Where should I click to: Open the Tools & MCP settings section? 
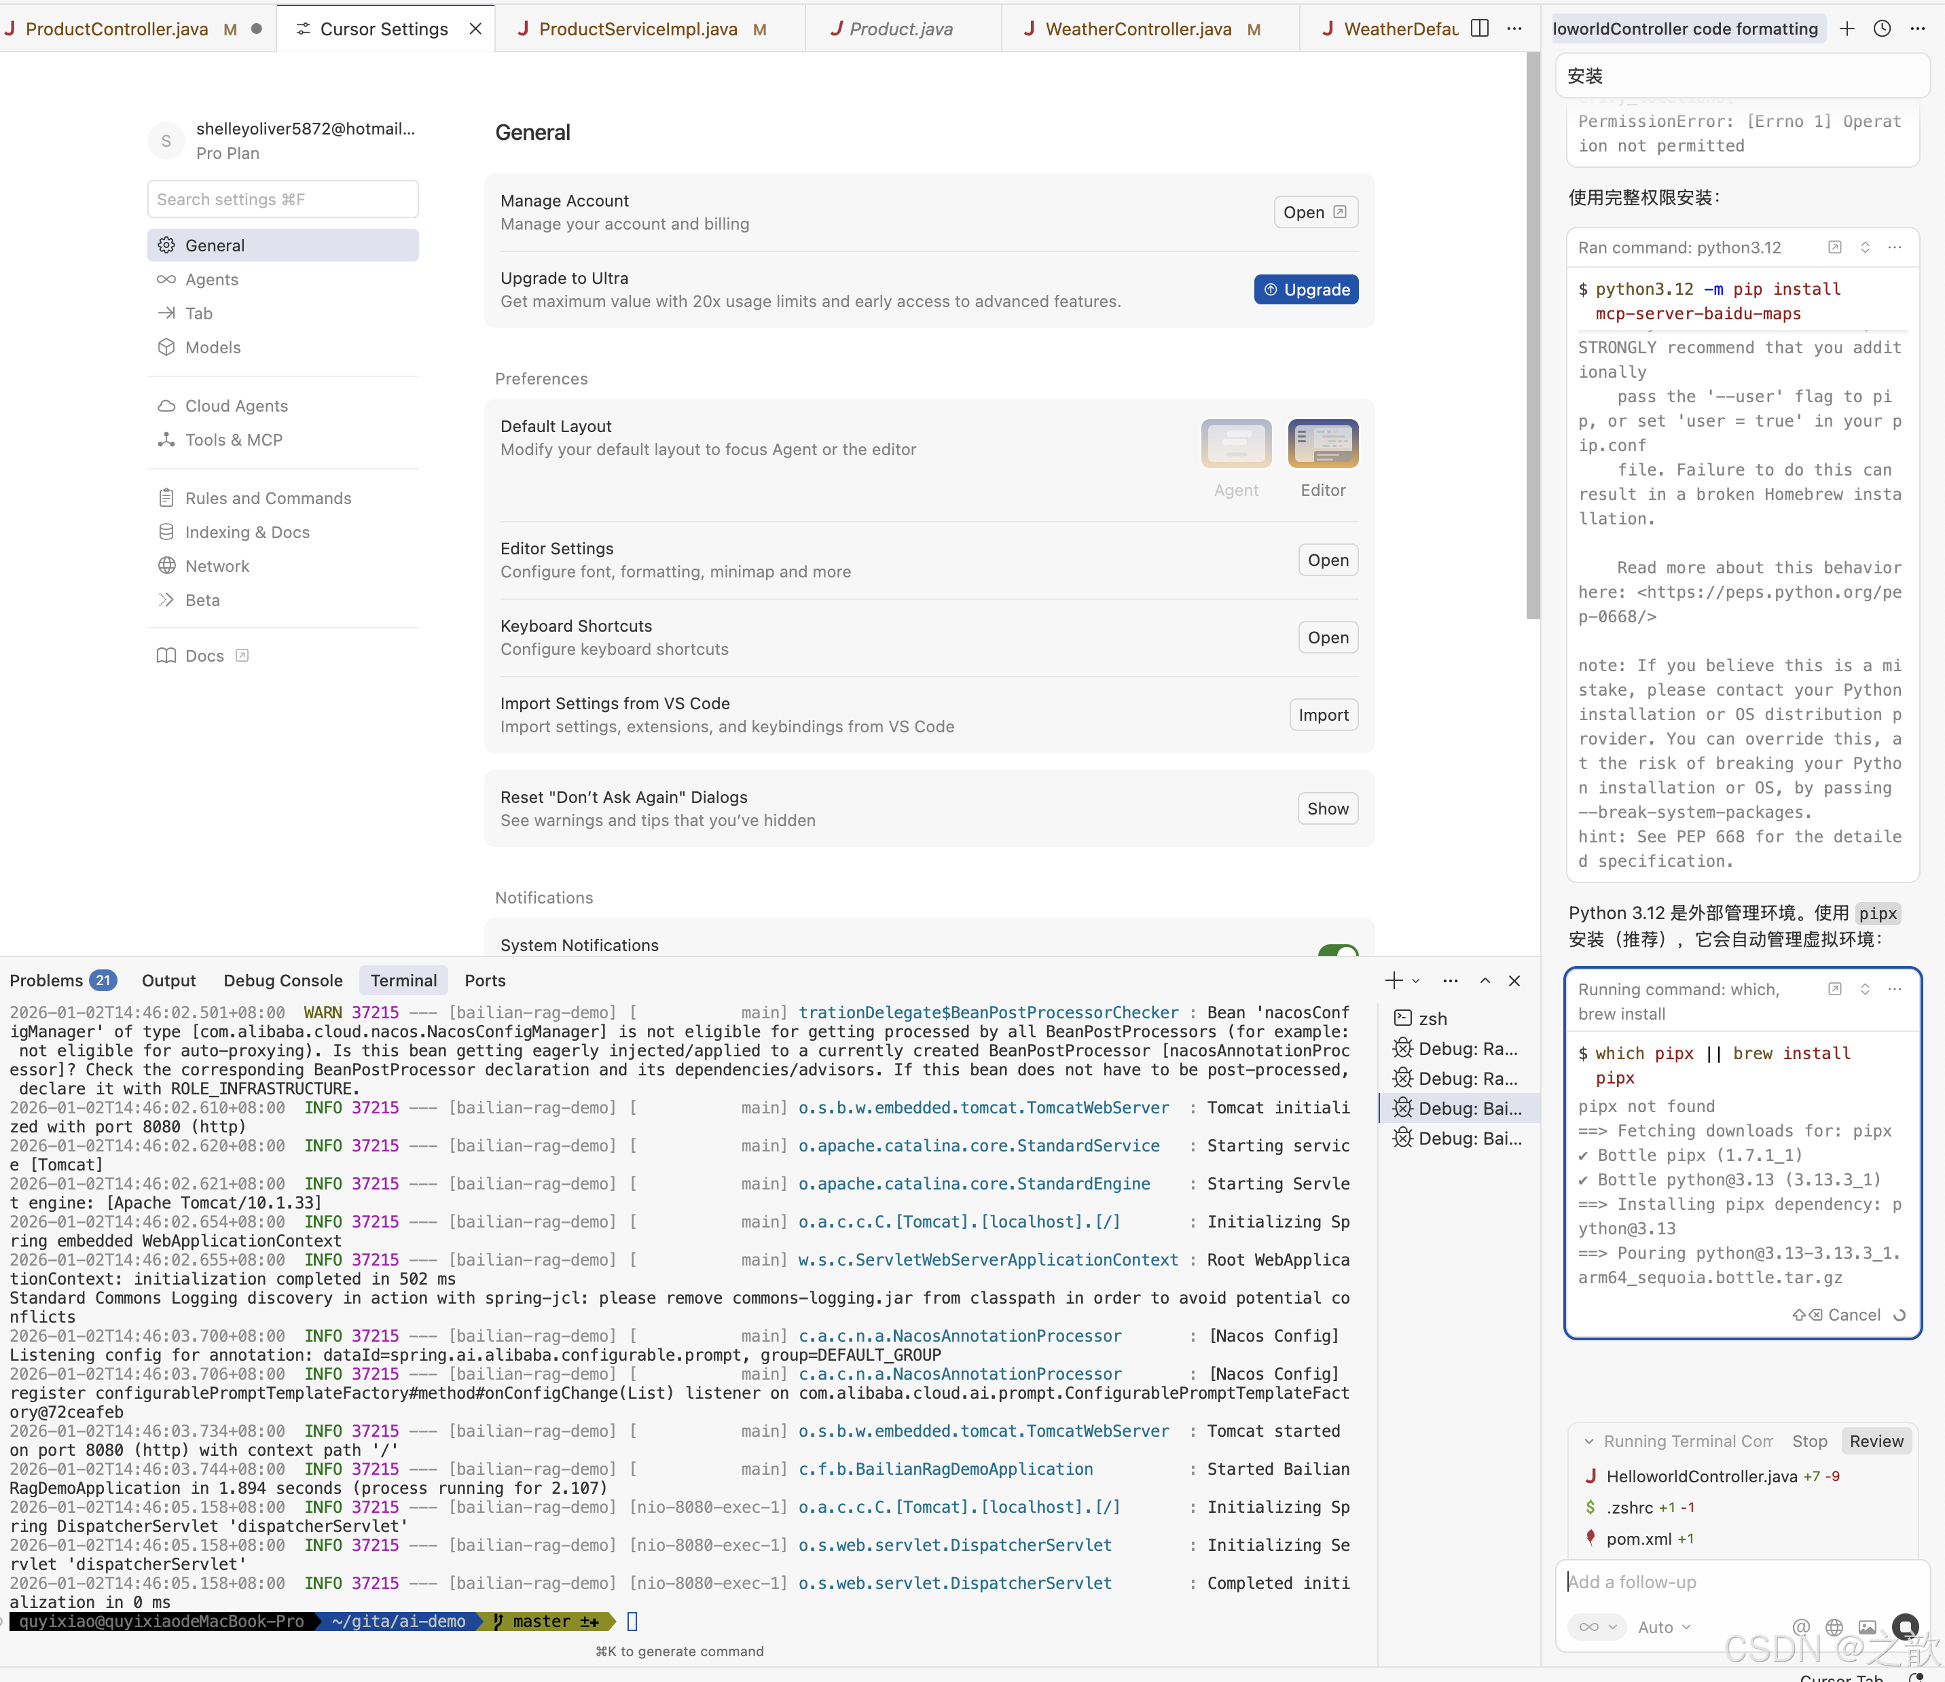(234, 440)
